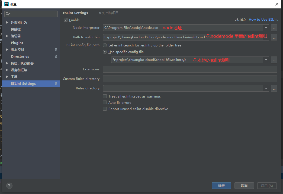283x194 pixels.
Task: Open Node interpreter dropdown arrow
Action: [266, 28]
